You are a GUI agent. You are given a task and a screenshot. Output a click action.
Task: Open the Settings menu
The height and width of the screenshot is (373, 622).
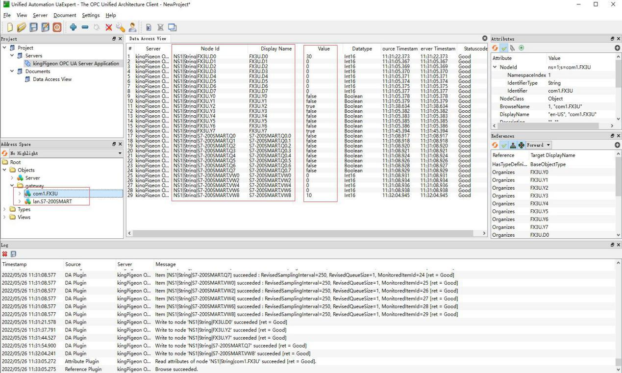(91, 15)
